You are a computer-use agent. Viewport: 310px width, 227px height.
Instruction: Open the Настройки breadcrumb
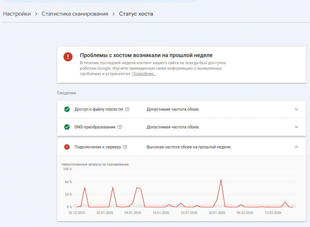[x=17, y=14]
